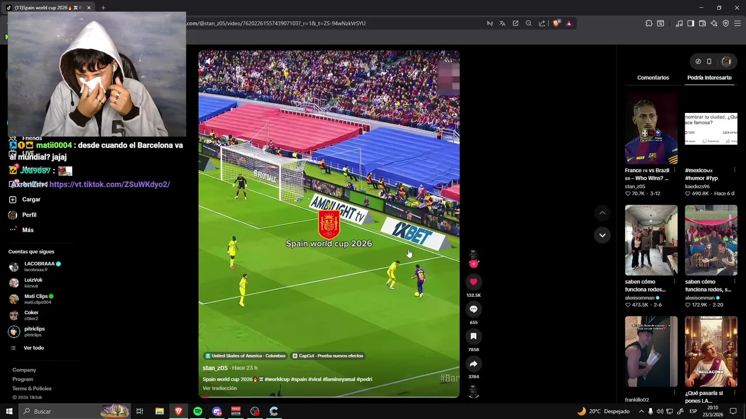Open the Program footer link
The height and width of the screenshot is (419, 746).
pyautogui.click(x=23, y=379)
